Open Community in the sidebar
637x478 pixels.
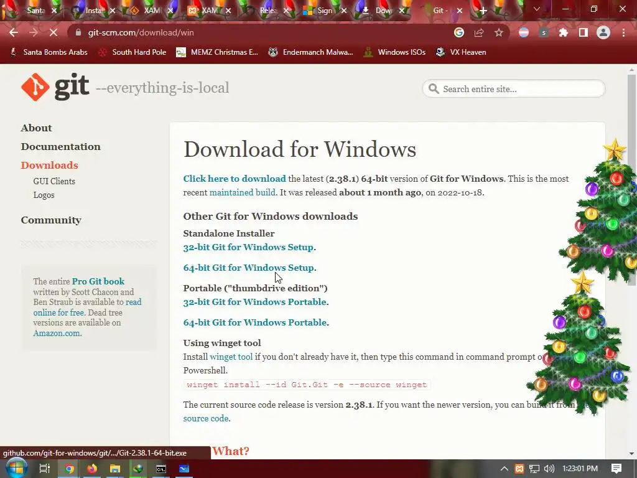pyautogui.click(x=51, y=220)
